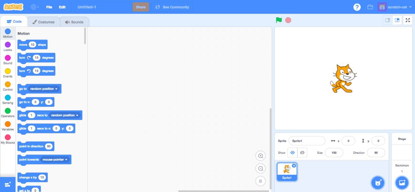Click the Add Extension button
Screen dimensions: 415x192
pos(8,184)
